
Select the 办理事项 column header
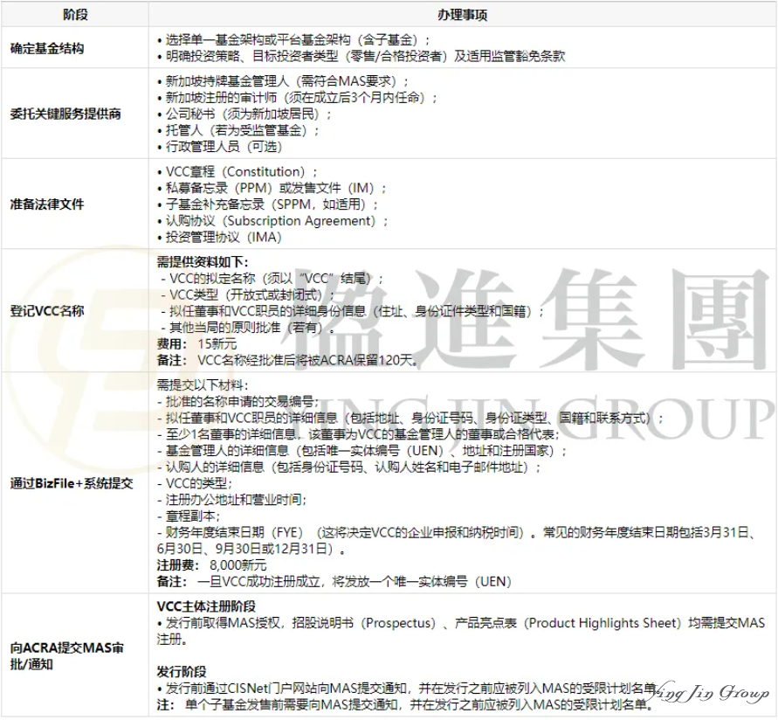click(464, 13)
